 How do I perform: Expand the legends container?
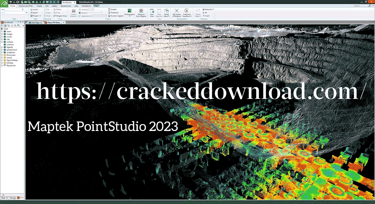pos(2,47)
